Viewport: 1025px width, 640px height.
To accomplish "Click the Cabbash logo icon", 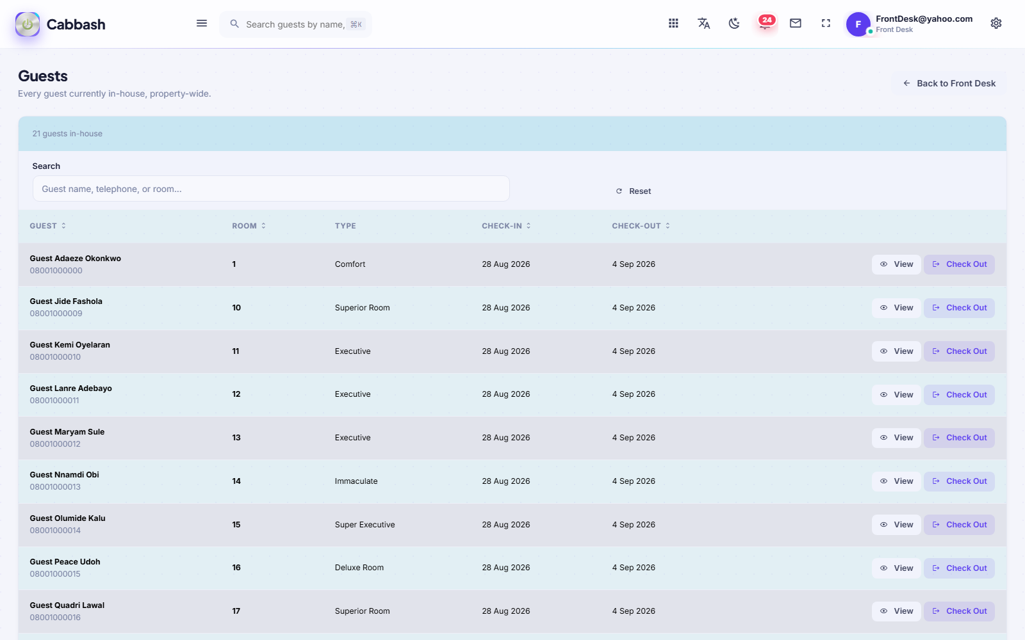I will (x=28, y=24).
